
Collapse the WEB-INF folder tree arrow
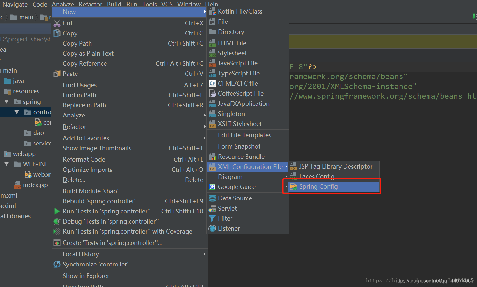tap(7, 164)
